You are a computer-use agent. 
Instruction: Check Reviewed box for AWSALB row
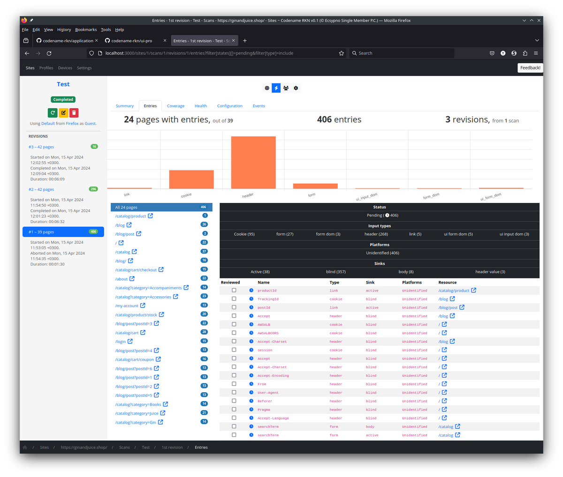click(x=234, y=324)
